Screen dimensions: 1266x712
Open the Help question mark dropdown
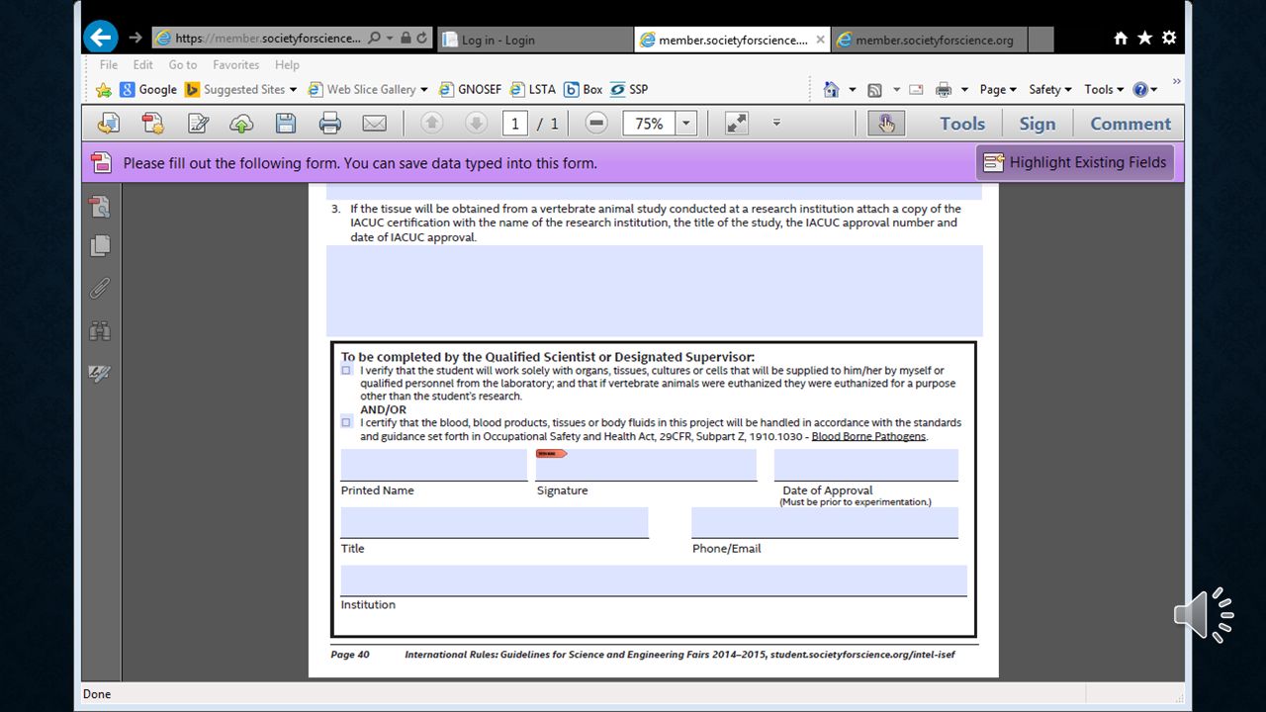point(1145,89)
